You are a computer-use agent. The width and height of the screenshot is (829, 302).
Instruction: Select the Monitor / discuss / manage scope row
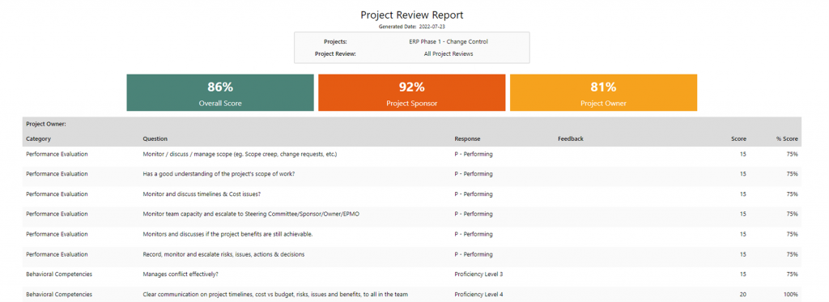(x=412, y=154)
